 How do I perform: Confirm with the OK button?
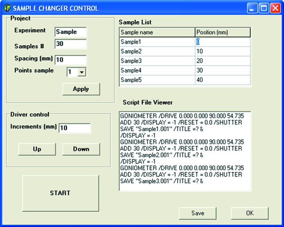250,213
